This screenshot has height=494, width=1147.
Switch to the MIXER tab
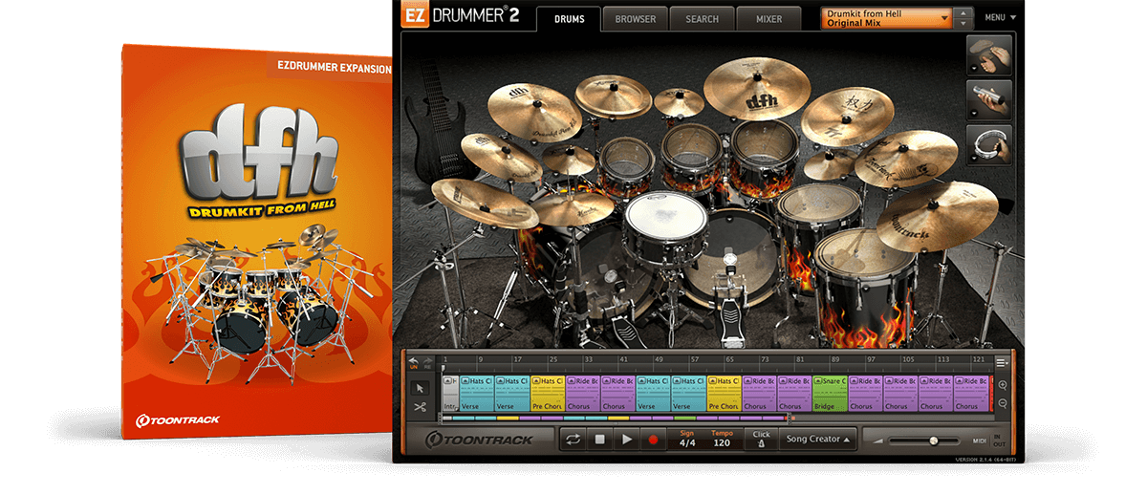(x=768, y=19)
